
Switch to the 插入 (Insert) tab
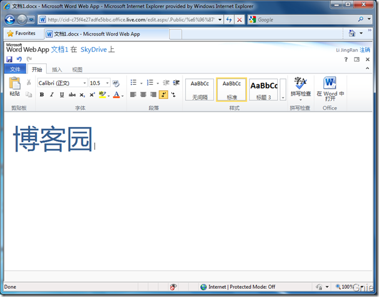[57, 70]
